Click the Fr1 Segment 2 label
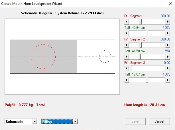175x130 pixels. tap(135, 39)
